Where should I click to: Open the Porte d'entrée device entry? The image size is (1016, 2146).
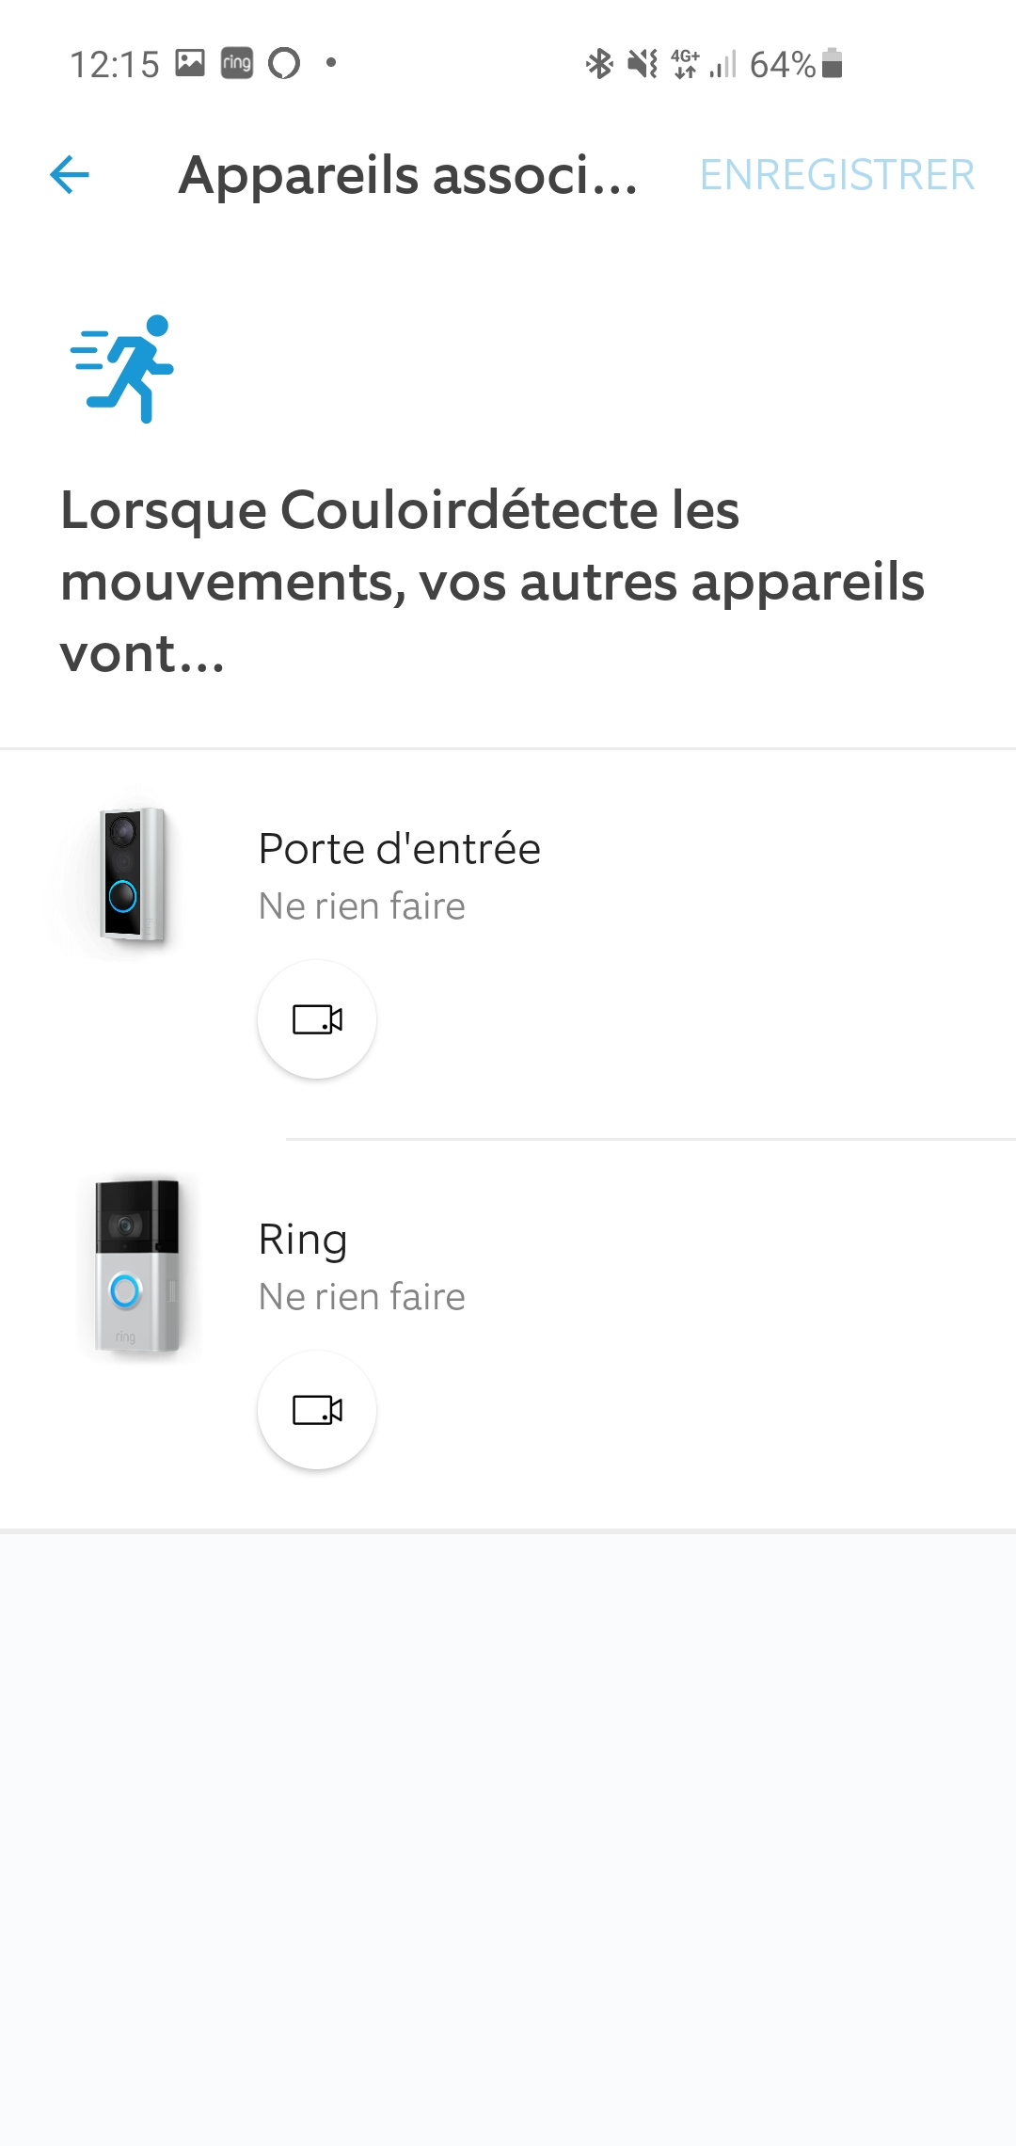click(x=399, y=849)
